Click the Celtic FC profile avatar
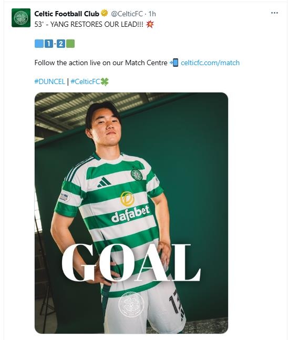This screenshot has width=288, height=340. tap(21, 18)
